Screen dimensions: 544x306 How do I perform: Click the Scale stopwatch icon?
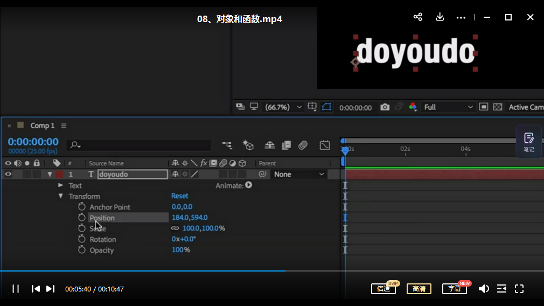click(81, 228)
